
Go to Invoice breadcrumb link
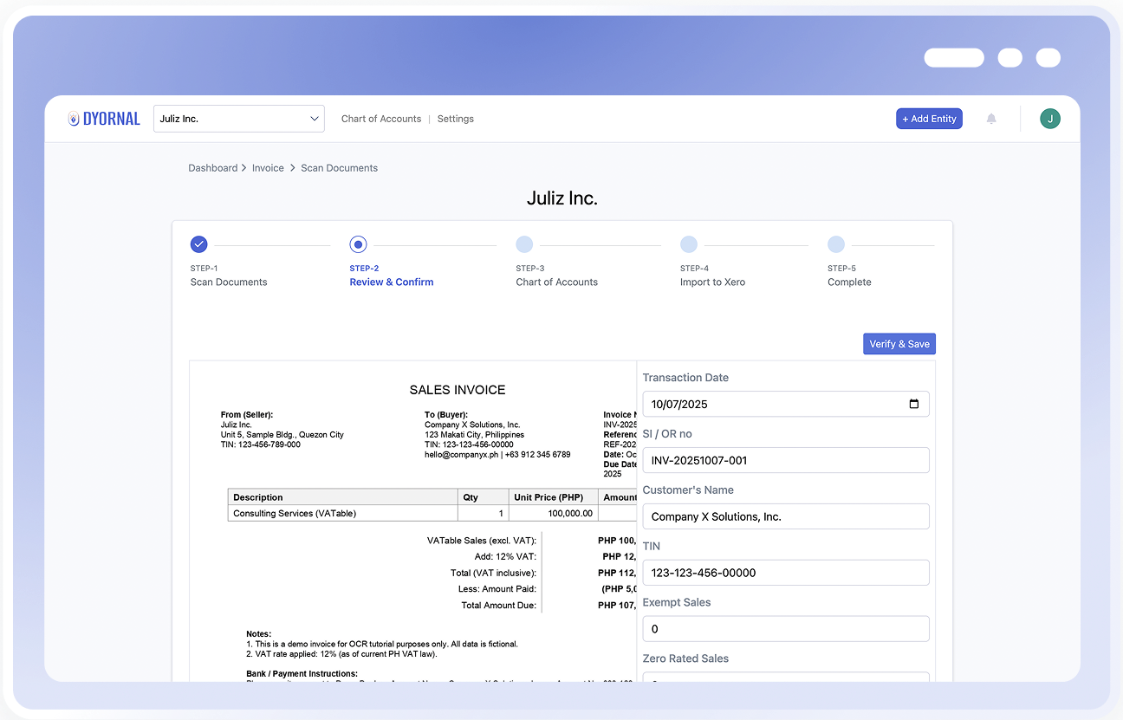pos(268,167)
